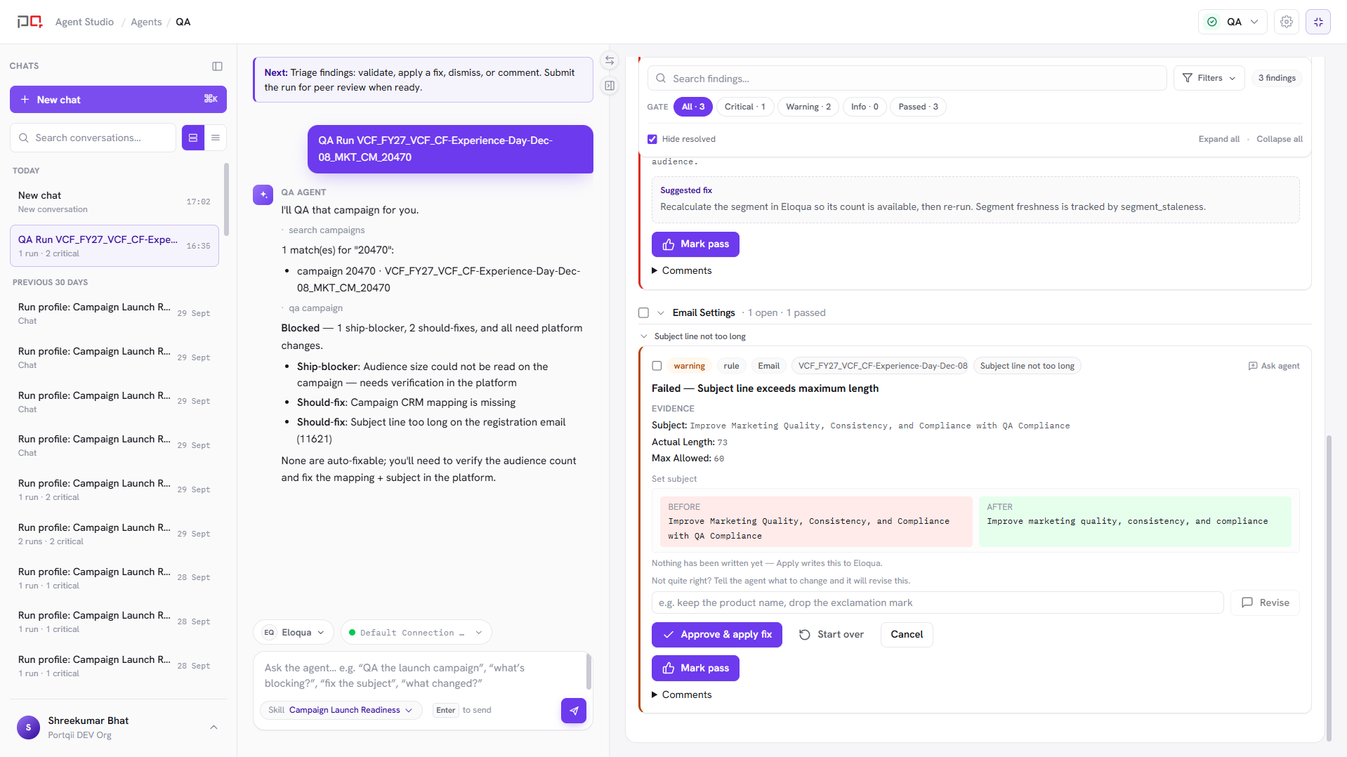Toggle the chats sidebar panel icon
The width and height of the screenshot is (1347, 757).
[x=217, y=66]
